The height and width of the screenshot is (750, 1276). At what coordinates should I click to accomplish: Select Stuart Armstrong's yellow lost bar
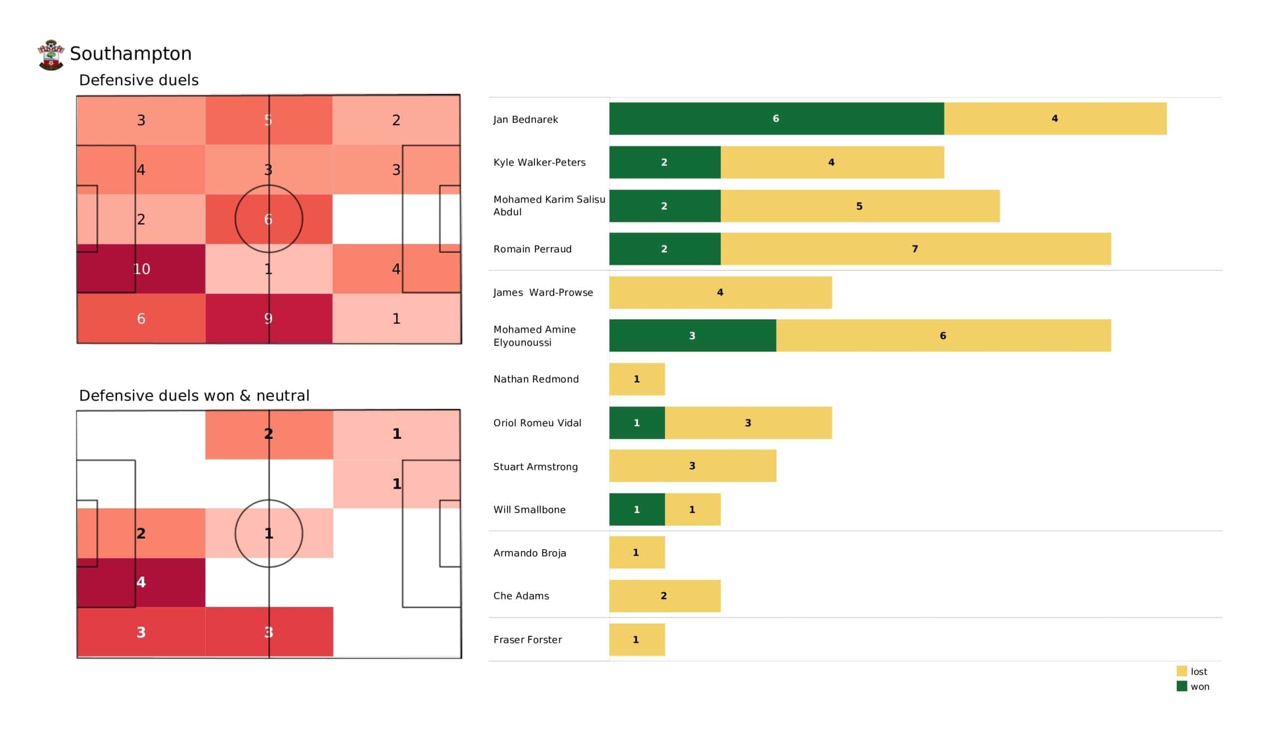pos(692,466)
